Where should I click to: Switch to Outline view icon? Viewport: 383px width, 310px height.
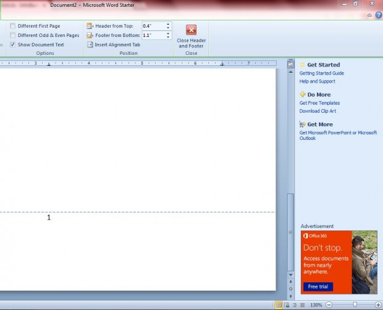point(295,305)
